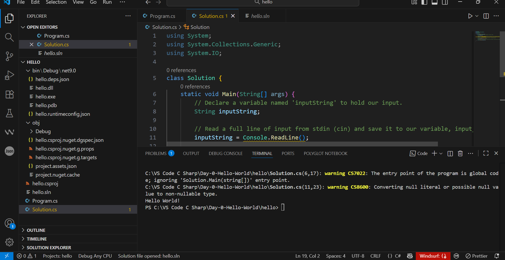
Task: Toggle bottom panel visibility
Action: pyautogui.click(x=434, y=2)
